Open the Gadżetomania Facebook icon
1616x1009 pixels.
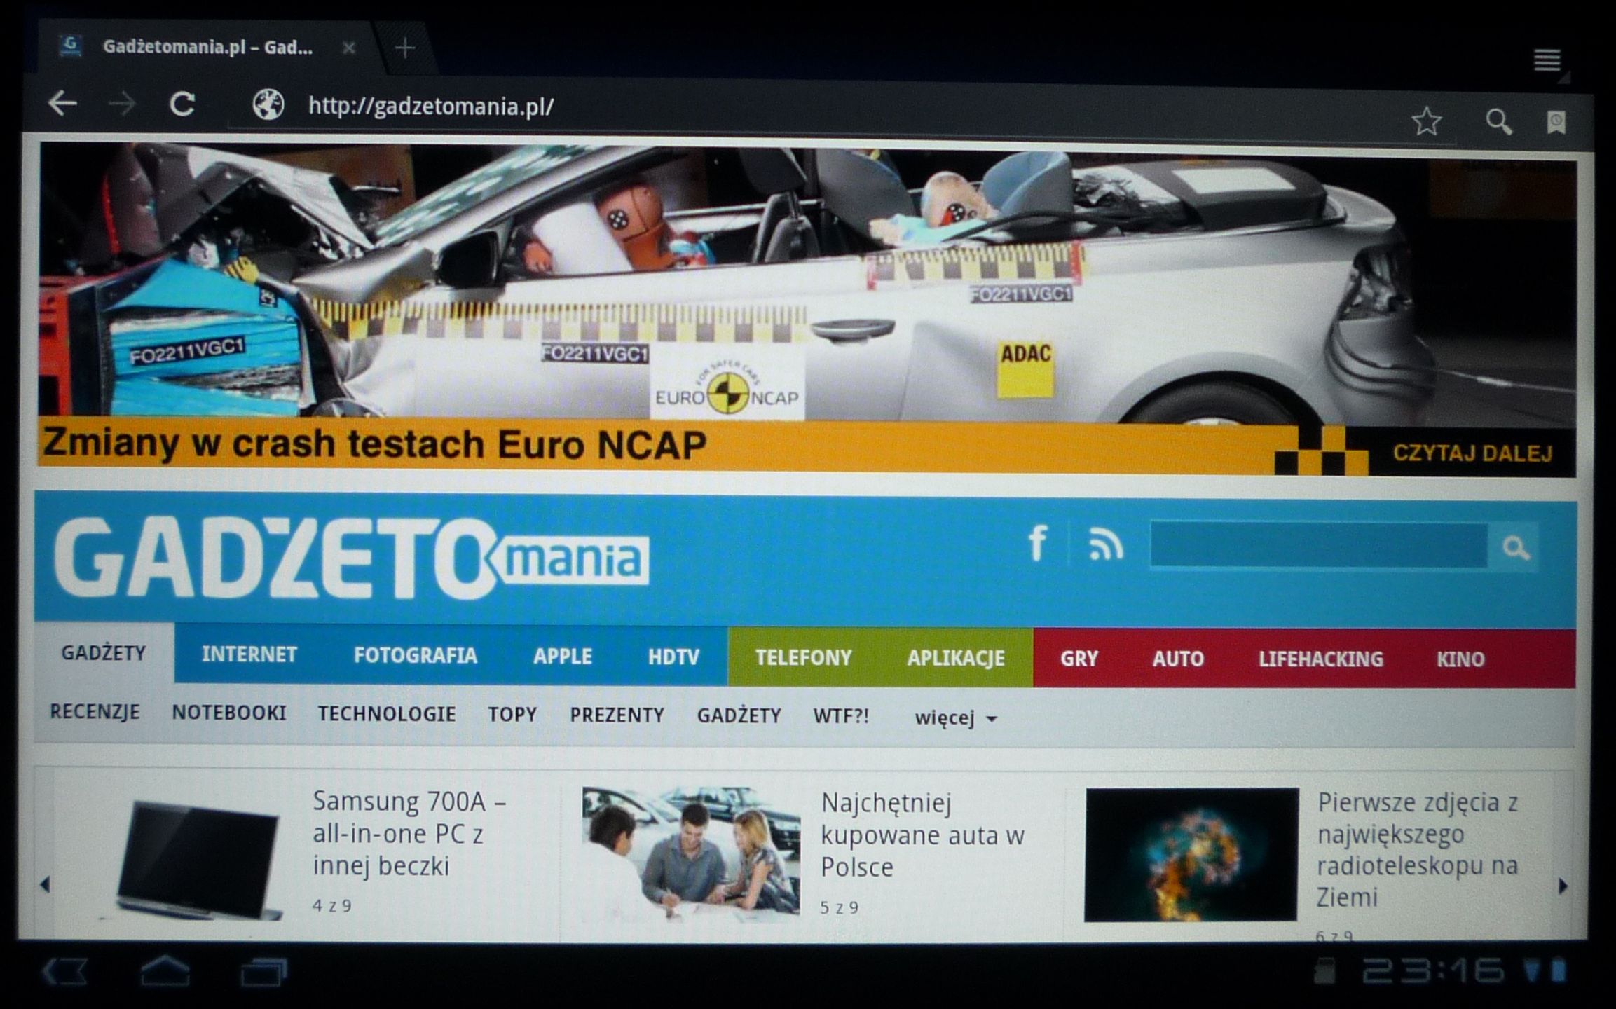pyautogui.click(x=1038, y=543)
